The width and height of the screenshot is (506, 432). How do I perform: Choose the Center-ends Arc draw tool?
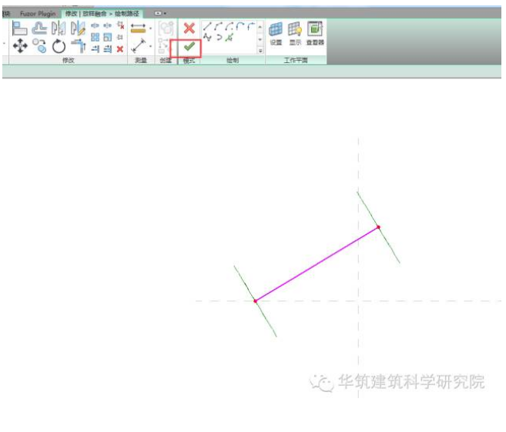coord(229,26)
